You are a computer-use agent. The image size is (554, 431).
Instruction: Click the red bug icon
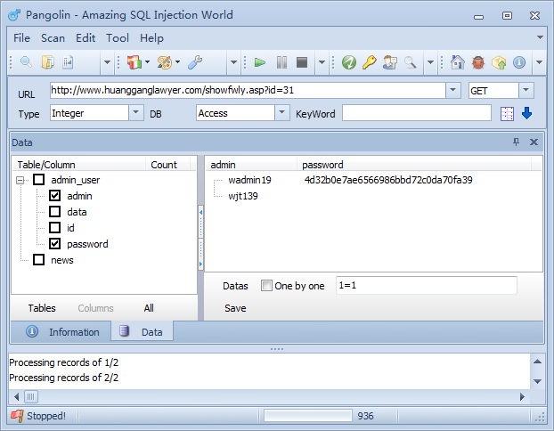(x=478, y=62)
